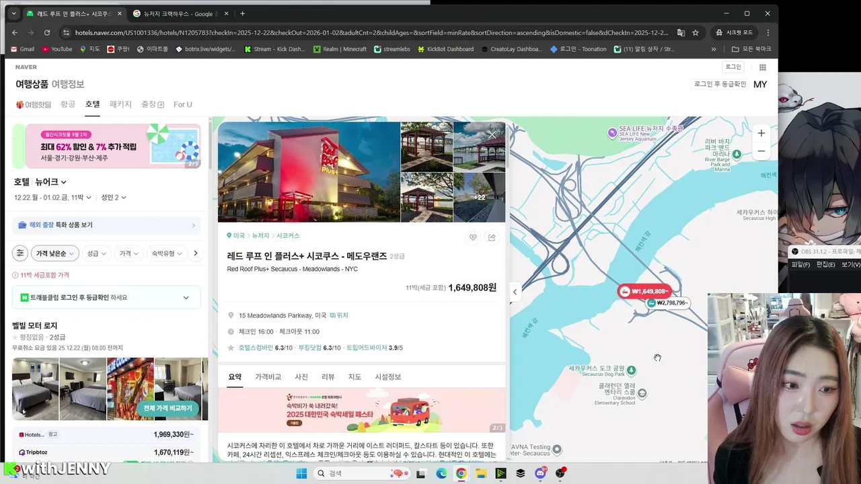
Task: Open the 성급 filter dropdown
Action: click(x=97, y=253)
